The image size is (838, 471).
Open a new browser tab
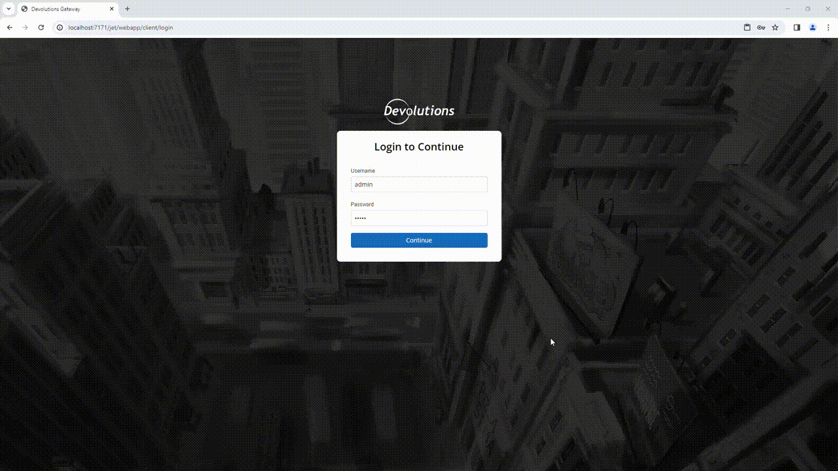point(127,9)
